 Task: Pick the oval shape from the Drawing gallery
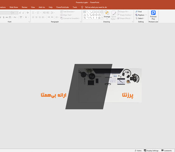[x=96, y=12]
